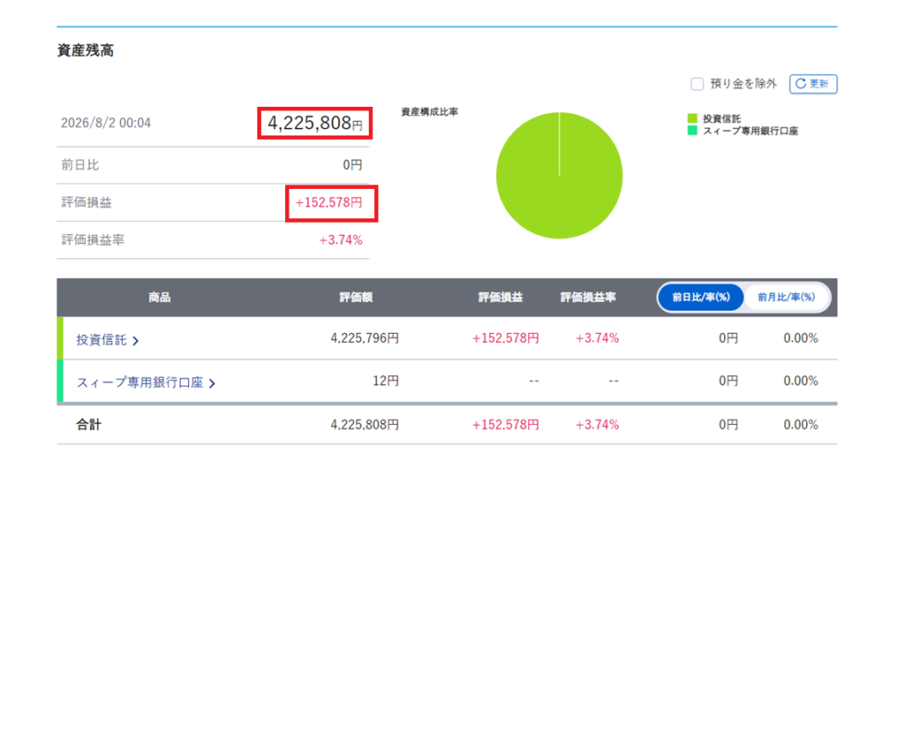The width and height of the screenshot is (912, 742).
Task: Open the 投資信託 link
Action: (102, 339)
